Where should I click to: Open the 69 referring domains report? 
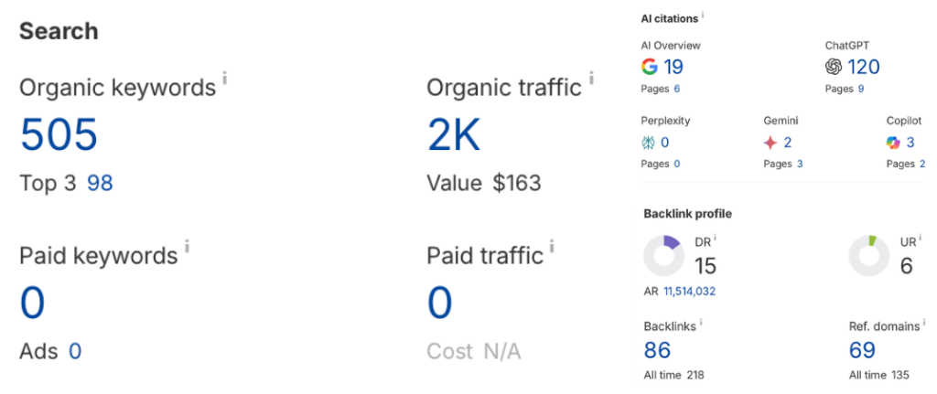coord(862,350)
